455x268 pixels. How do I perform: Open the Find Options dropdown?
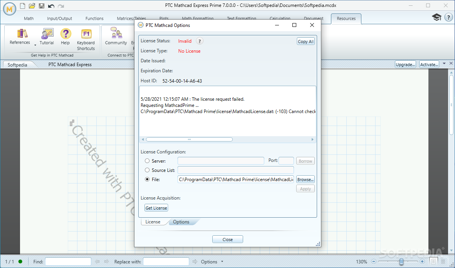click(222, 261)
